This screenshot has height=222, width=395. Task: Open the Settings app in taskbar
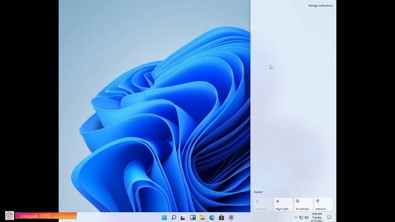(231, 218)
